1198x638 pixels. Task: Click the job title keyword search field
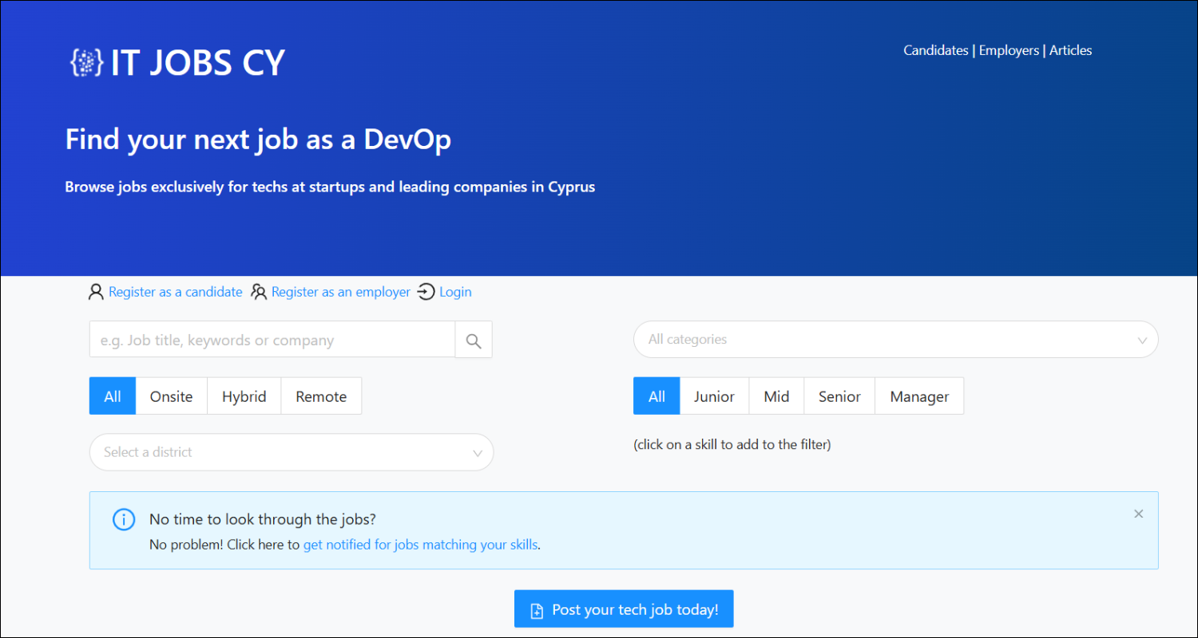click(x=272, y=339)
